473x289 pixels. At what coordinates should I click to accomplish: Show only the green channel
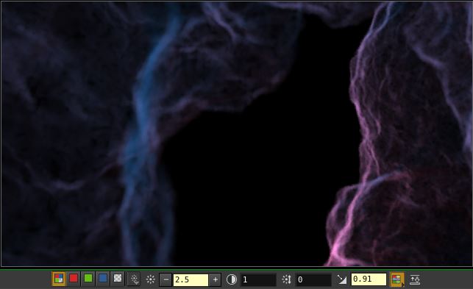pyautogui.click(x=88, y=279)
